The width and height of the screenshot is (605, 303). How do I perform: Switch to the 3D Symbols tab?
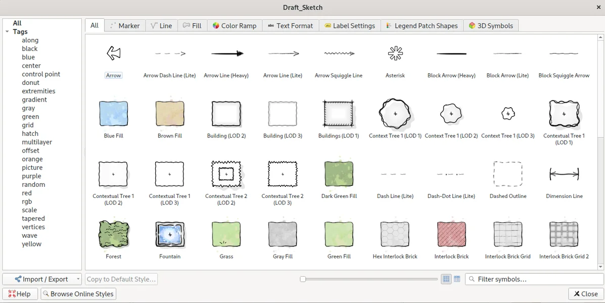[490, 26]
